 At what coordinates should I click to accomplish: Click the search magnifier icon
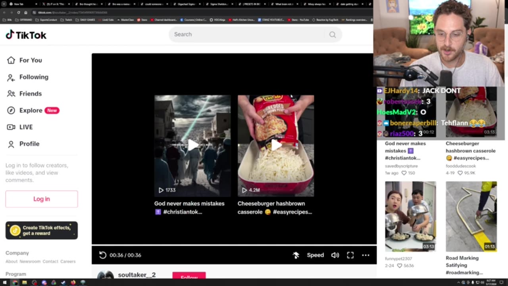[333, 35]
